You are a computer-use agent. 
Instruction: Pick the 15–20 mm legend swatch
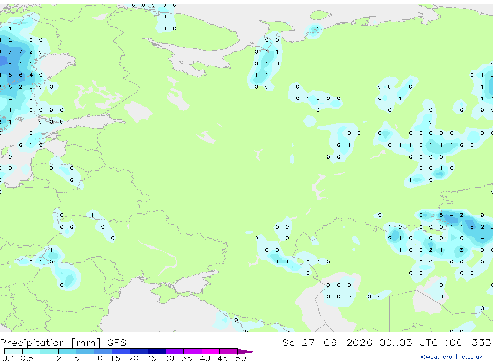[121, 351]
